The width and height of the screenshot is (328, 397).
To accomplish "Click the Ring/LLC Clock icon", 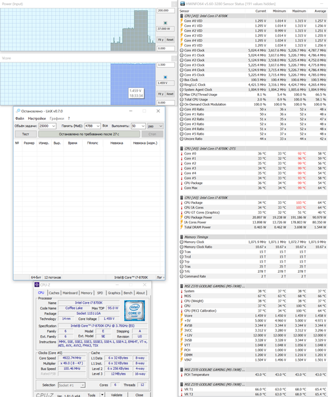I will point(182,85).
